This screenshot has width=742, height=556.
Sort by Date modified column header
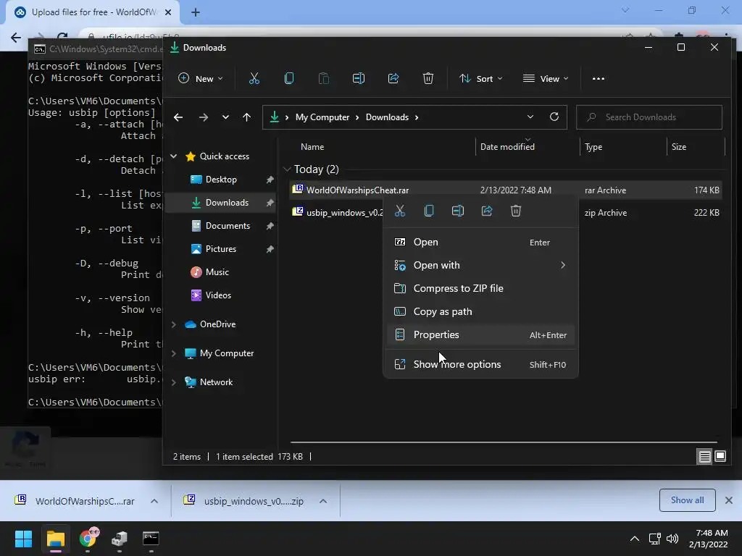(507, 147)
